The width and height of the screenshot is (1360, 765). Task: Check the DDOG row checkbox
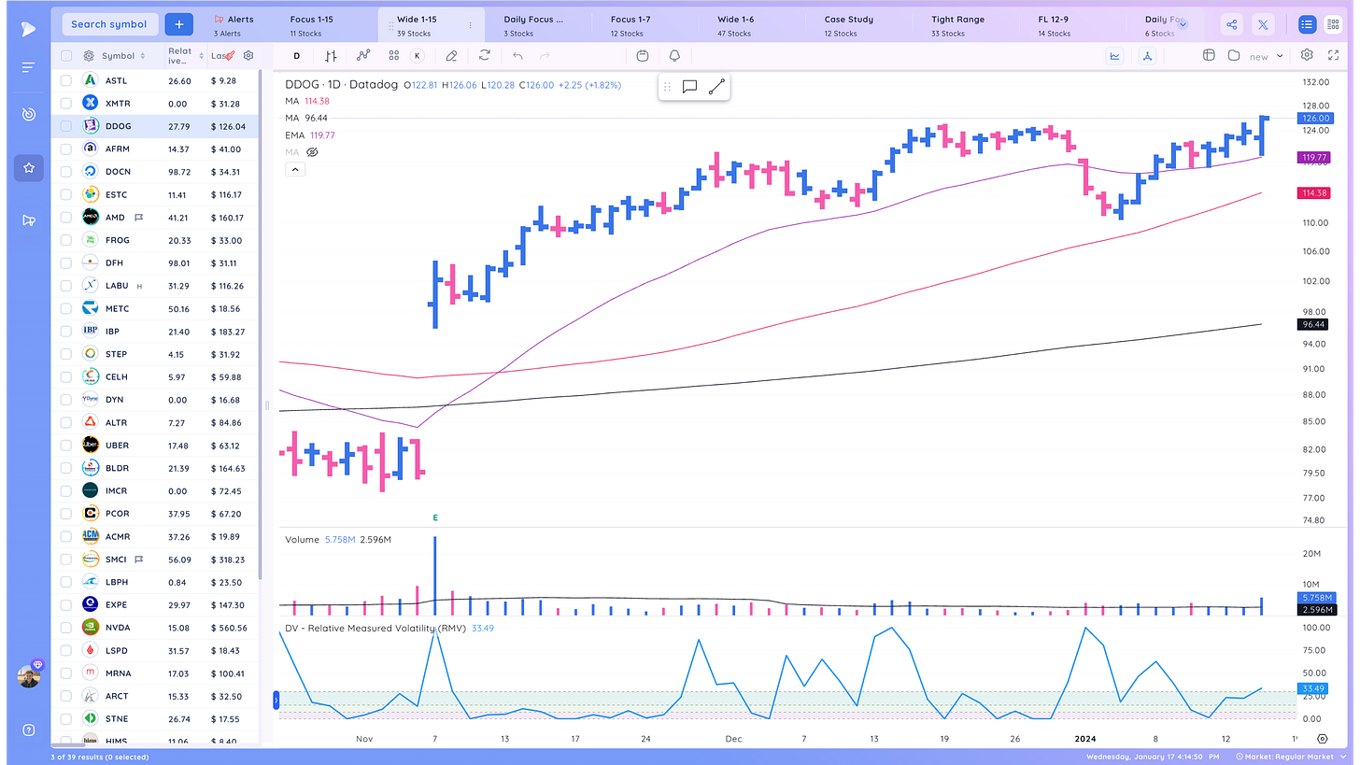[66, 126]
